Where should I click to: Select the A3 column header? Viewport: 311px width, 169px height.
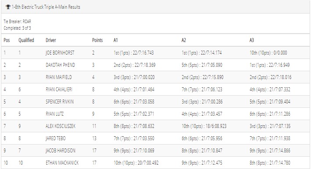pyautogui.click(x=252, y=40)
